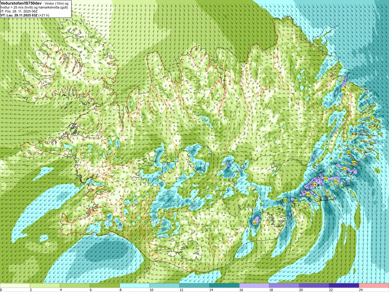Select the purple 20–22 scale swatch
Screen dimensions: 389x292
pos(314,286)
